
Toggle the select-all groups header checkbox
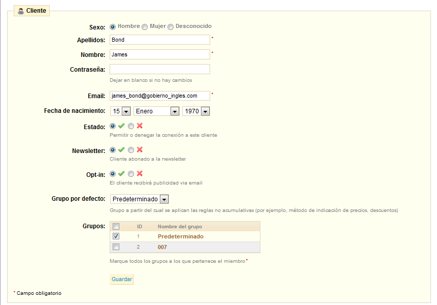[116, 227]
